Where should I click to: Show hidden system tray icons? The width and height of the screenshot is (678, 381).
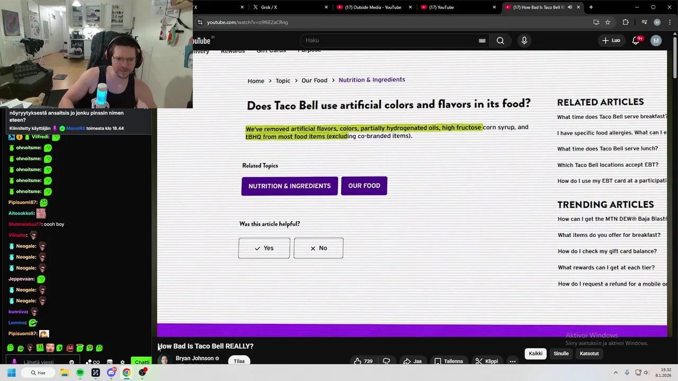coord(617,373)
